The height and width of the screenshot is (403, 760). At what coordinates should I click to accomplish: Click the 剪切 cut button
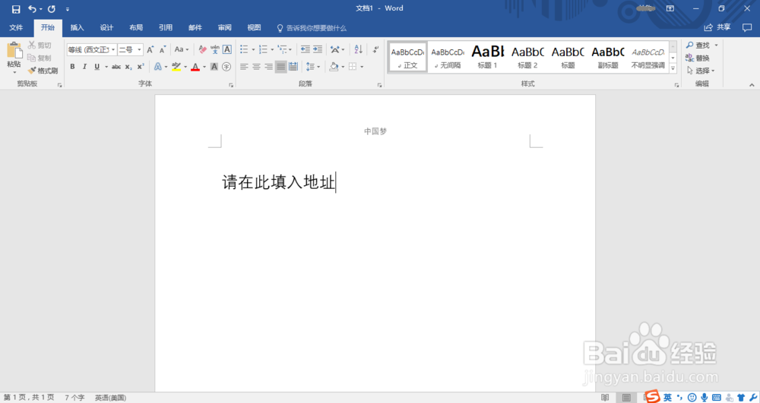(x=40, y=45)
